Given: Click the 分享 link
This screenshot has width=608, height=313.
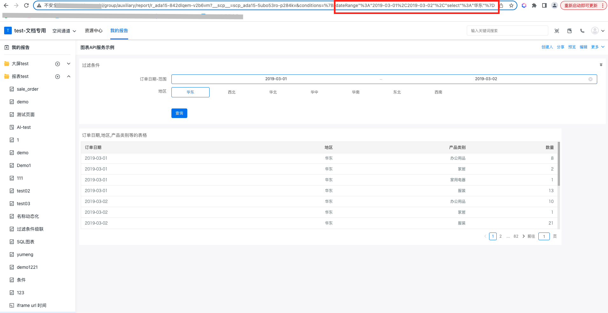Looking at the screenshot, I should click(561, 47).
